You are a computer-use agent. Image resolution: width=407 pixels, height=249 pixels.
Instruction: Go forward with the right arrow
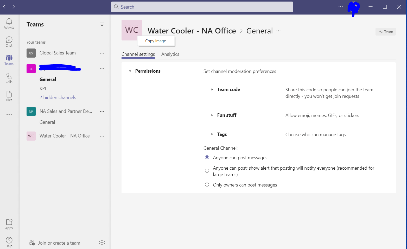14,7
